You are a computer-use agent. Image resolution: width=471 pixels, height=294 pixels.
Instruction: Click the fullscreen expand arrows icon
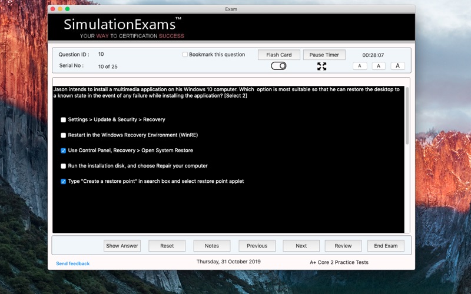(x=321, y=66)
